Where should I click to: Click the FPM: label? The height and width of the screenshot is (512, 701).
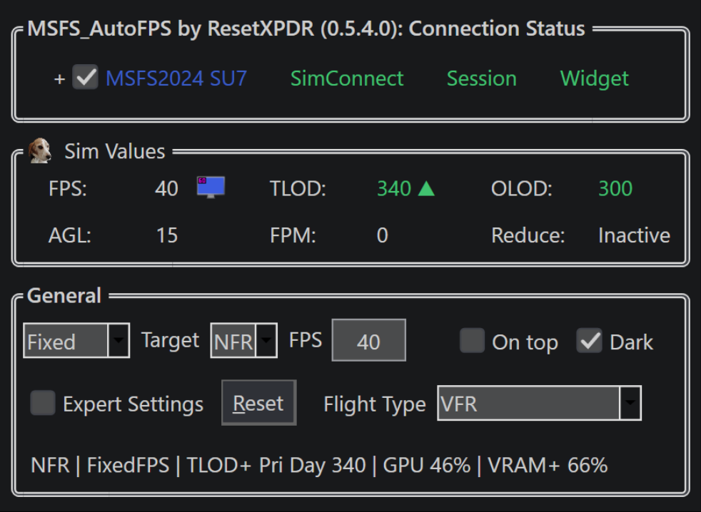[293, 235]
